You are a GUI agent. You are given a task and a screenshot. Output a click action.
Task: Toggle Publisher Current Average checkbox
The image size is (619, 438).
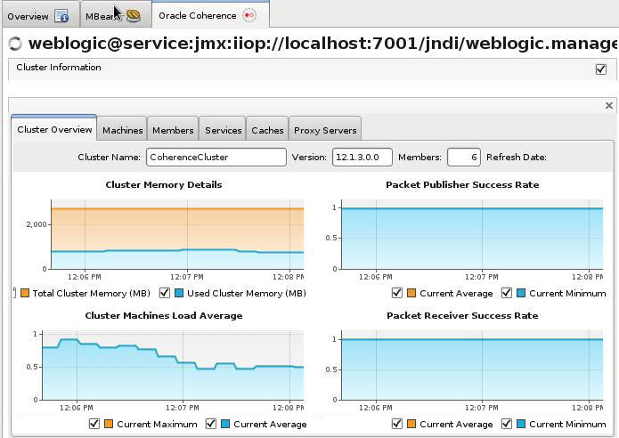(x=397, y=293)
